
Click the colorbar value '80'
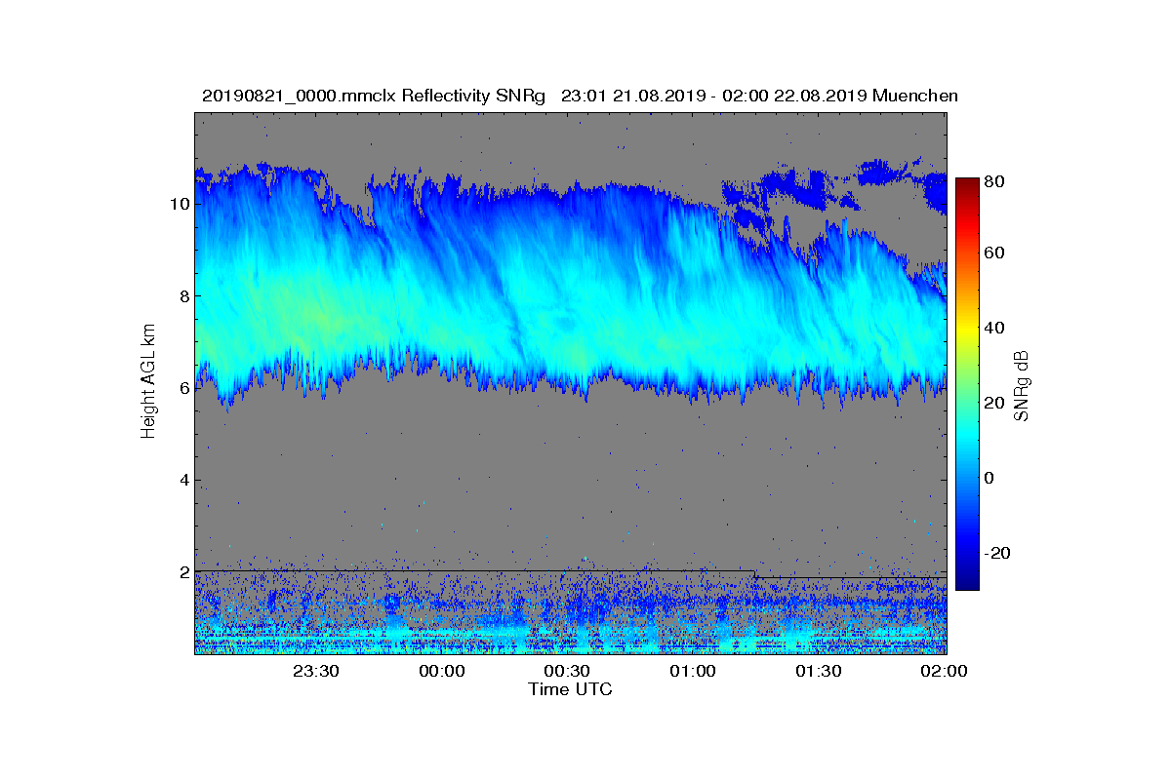click(996, 181)
